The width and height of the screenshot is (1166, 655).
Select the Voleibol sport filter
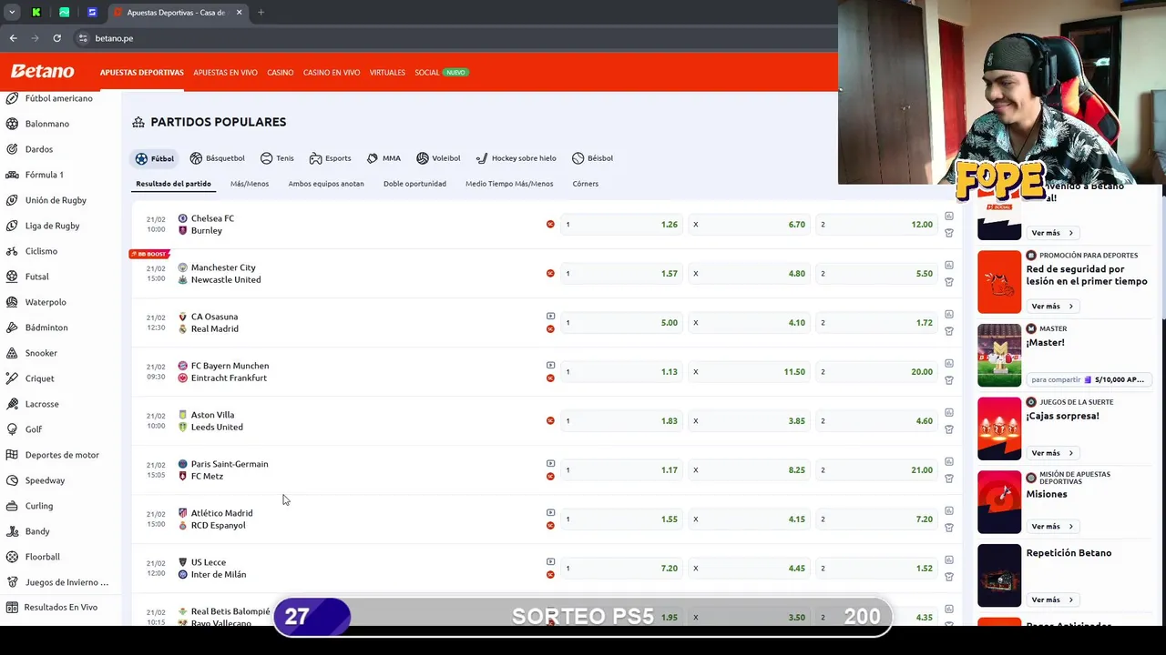(438, 158)
